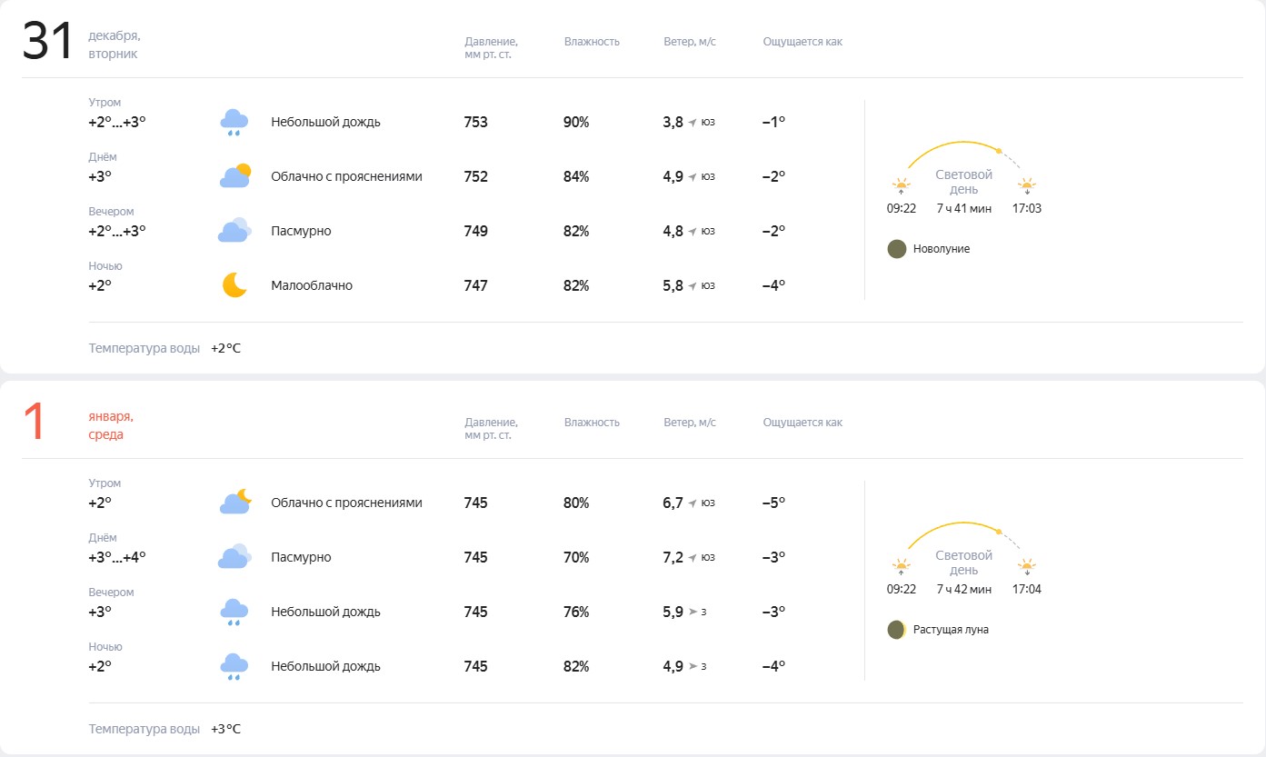Click the humidity value 76%

(x=576, y=612)
